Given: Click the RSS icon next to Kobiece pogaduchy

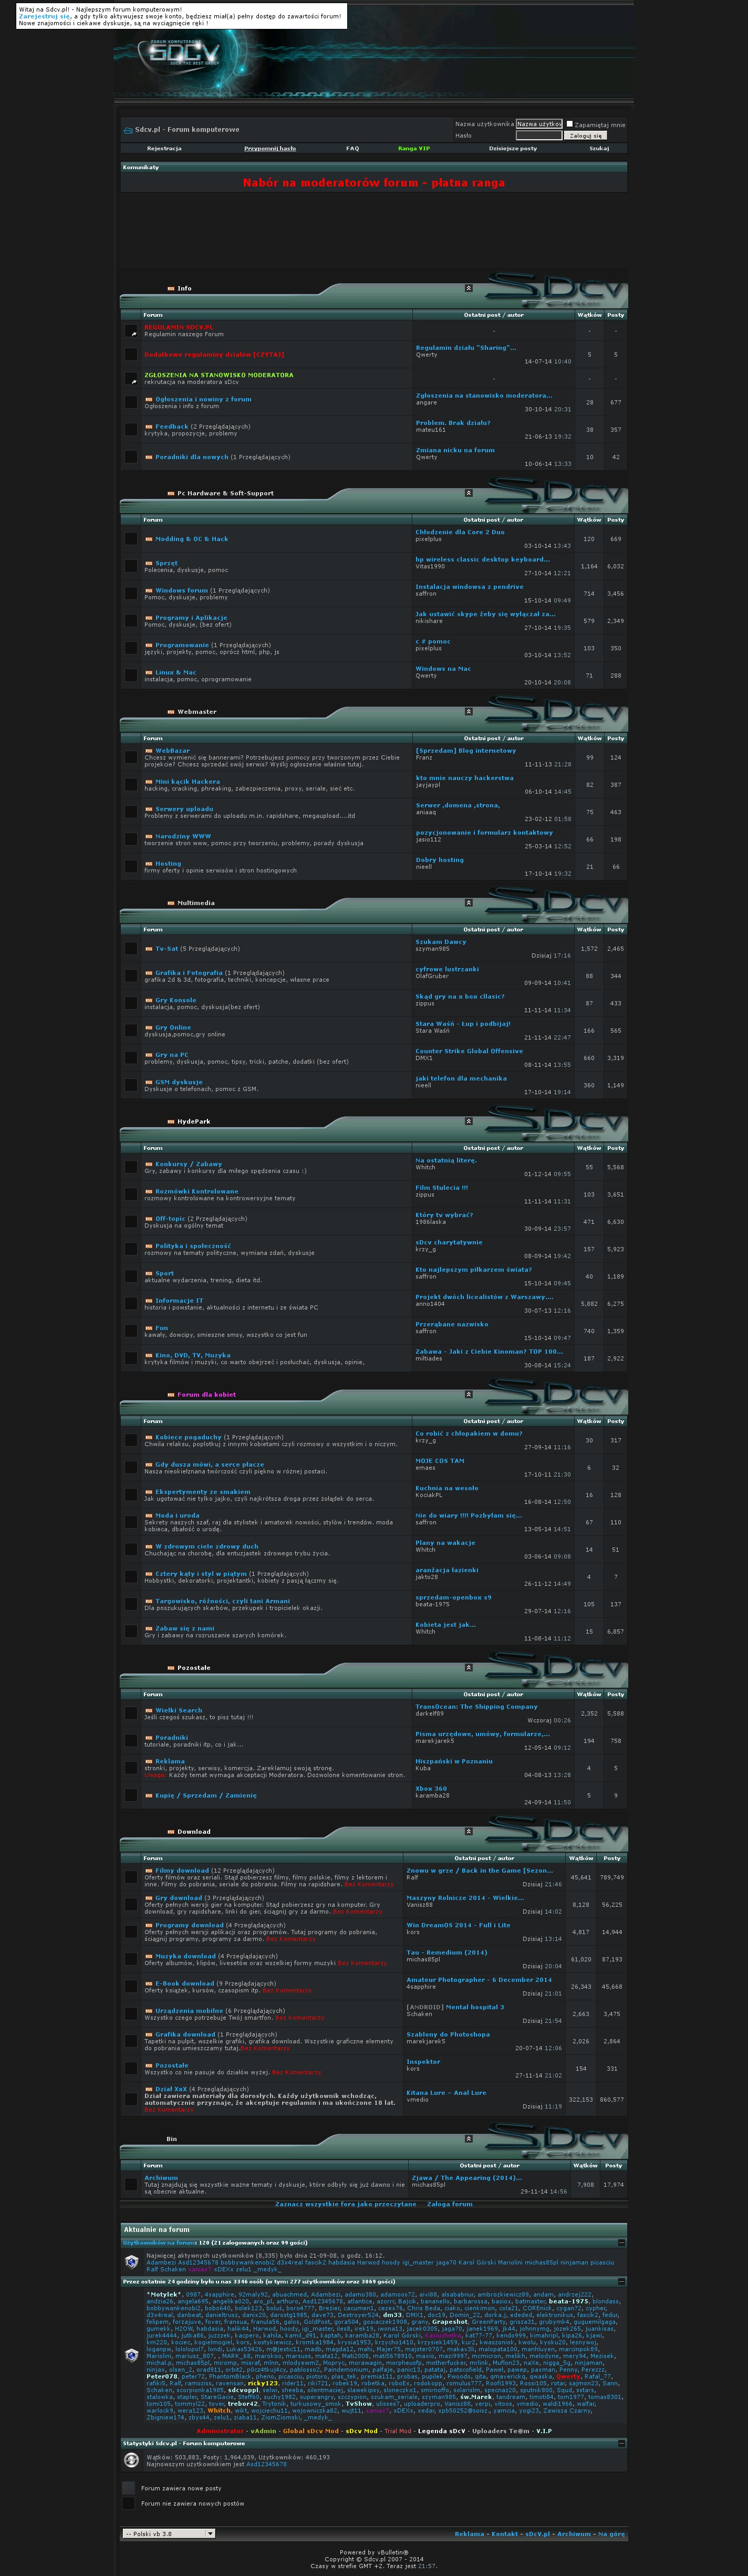Looking at the screenshot, I should pyautogui.click(x=149, y=1437).
